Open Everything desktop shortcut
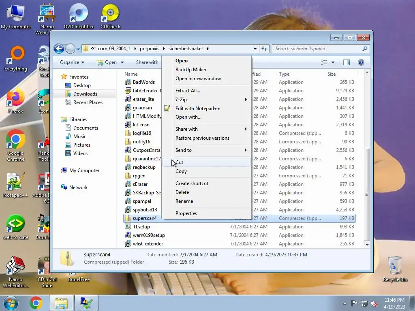The height and width of the screenshot is (311, 415). [16, 59]
